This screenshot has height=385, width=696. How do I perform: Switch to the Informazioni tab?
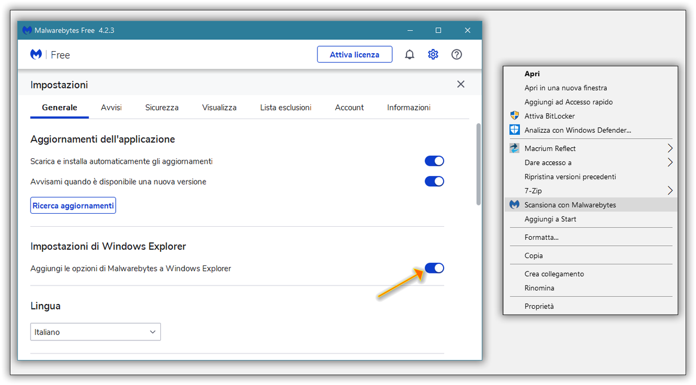pyautogui.click(x=409, y=108)
